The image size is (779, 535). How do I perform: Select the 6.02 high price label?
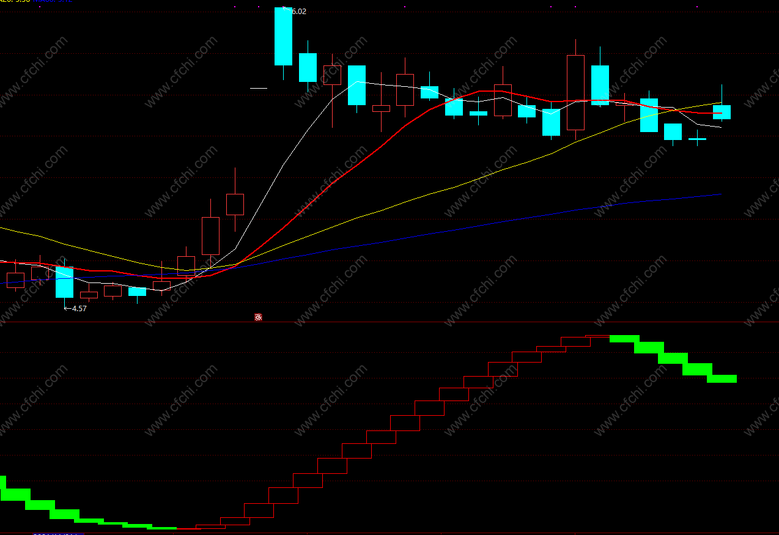coord(298,11)
